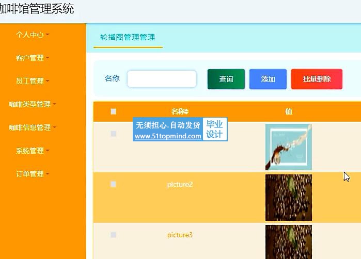Screen dimensions: 361x259
Task: Open the splashing coffee thumbnail in first row
Action: pyautogui.click(x=289, y=147)
